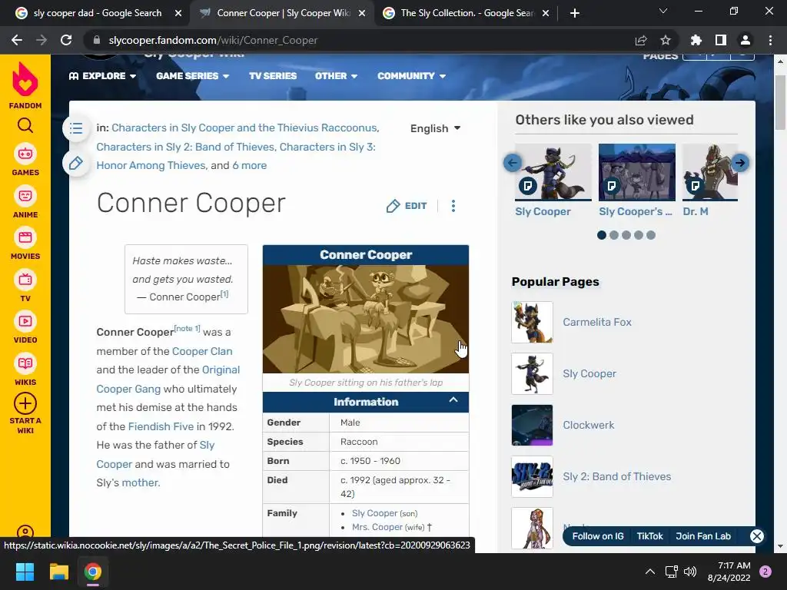
Task: Open the Video sidebar icon
Action: [25, 321]
